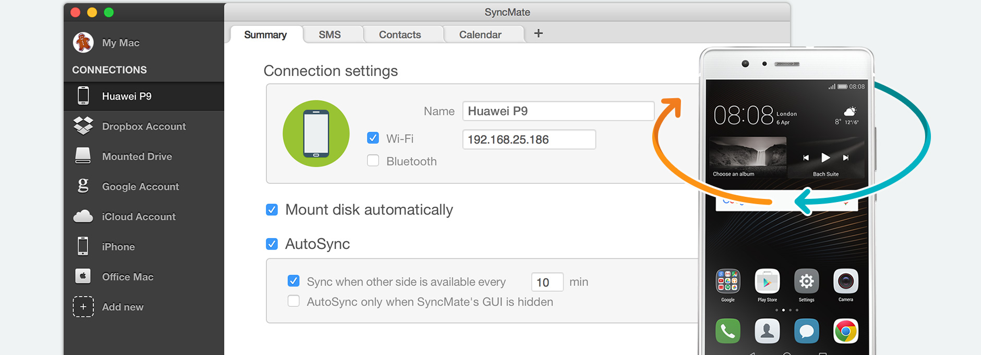Click the plus button to add tab
This screenshot has width=981, height=355.
click(x=539, y=33)
